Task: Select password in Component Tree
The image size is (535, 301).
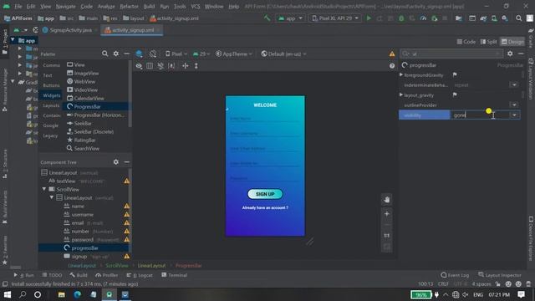Action: pyautogui.click(x=82, y=240)
